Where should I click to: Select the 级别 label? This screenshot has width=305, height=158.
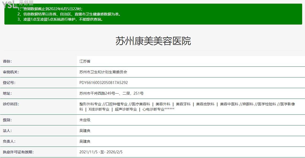coord(7,120)
